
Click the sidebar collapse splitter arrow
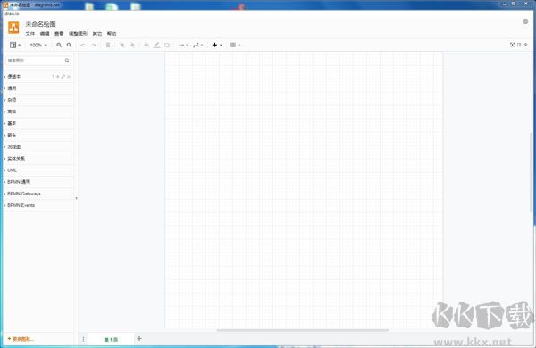pyautogui.click(x=76, y=198)
